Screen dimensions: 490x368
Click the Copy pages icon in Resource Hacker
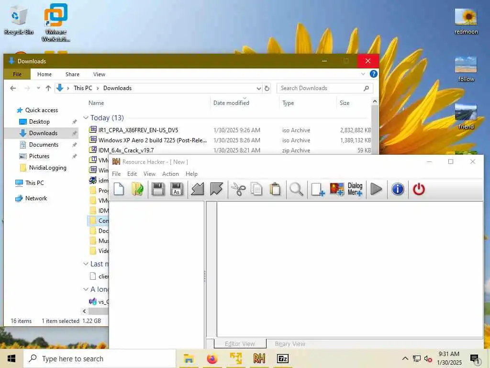tap(256, 189)
